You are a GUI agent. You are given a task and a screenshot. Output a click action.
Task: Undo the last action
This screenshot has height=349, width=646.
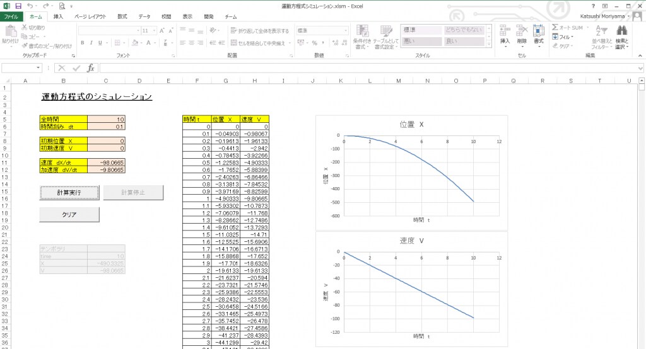pyautogui.click(x=30, y=6)
